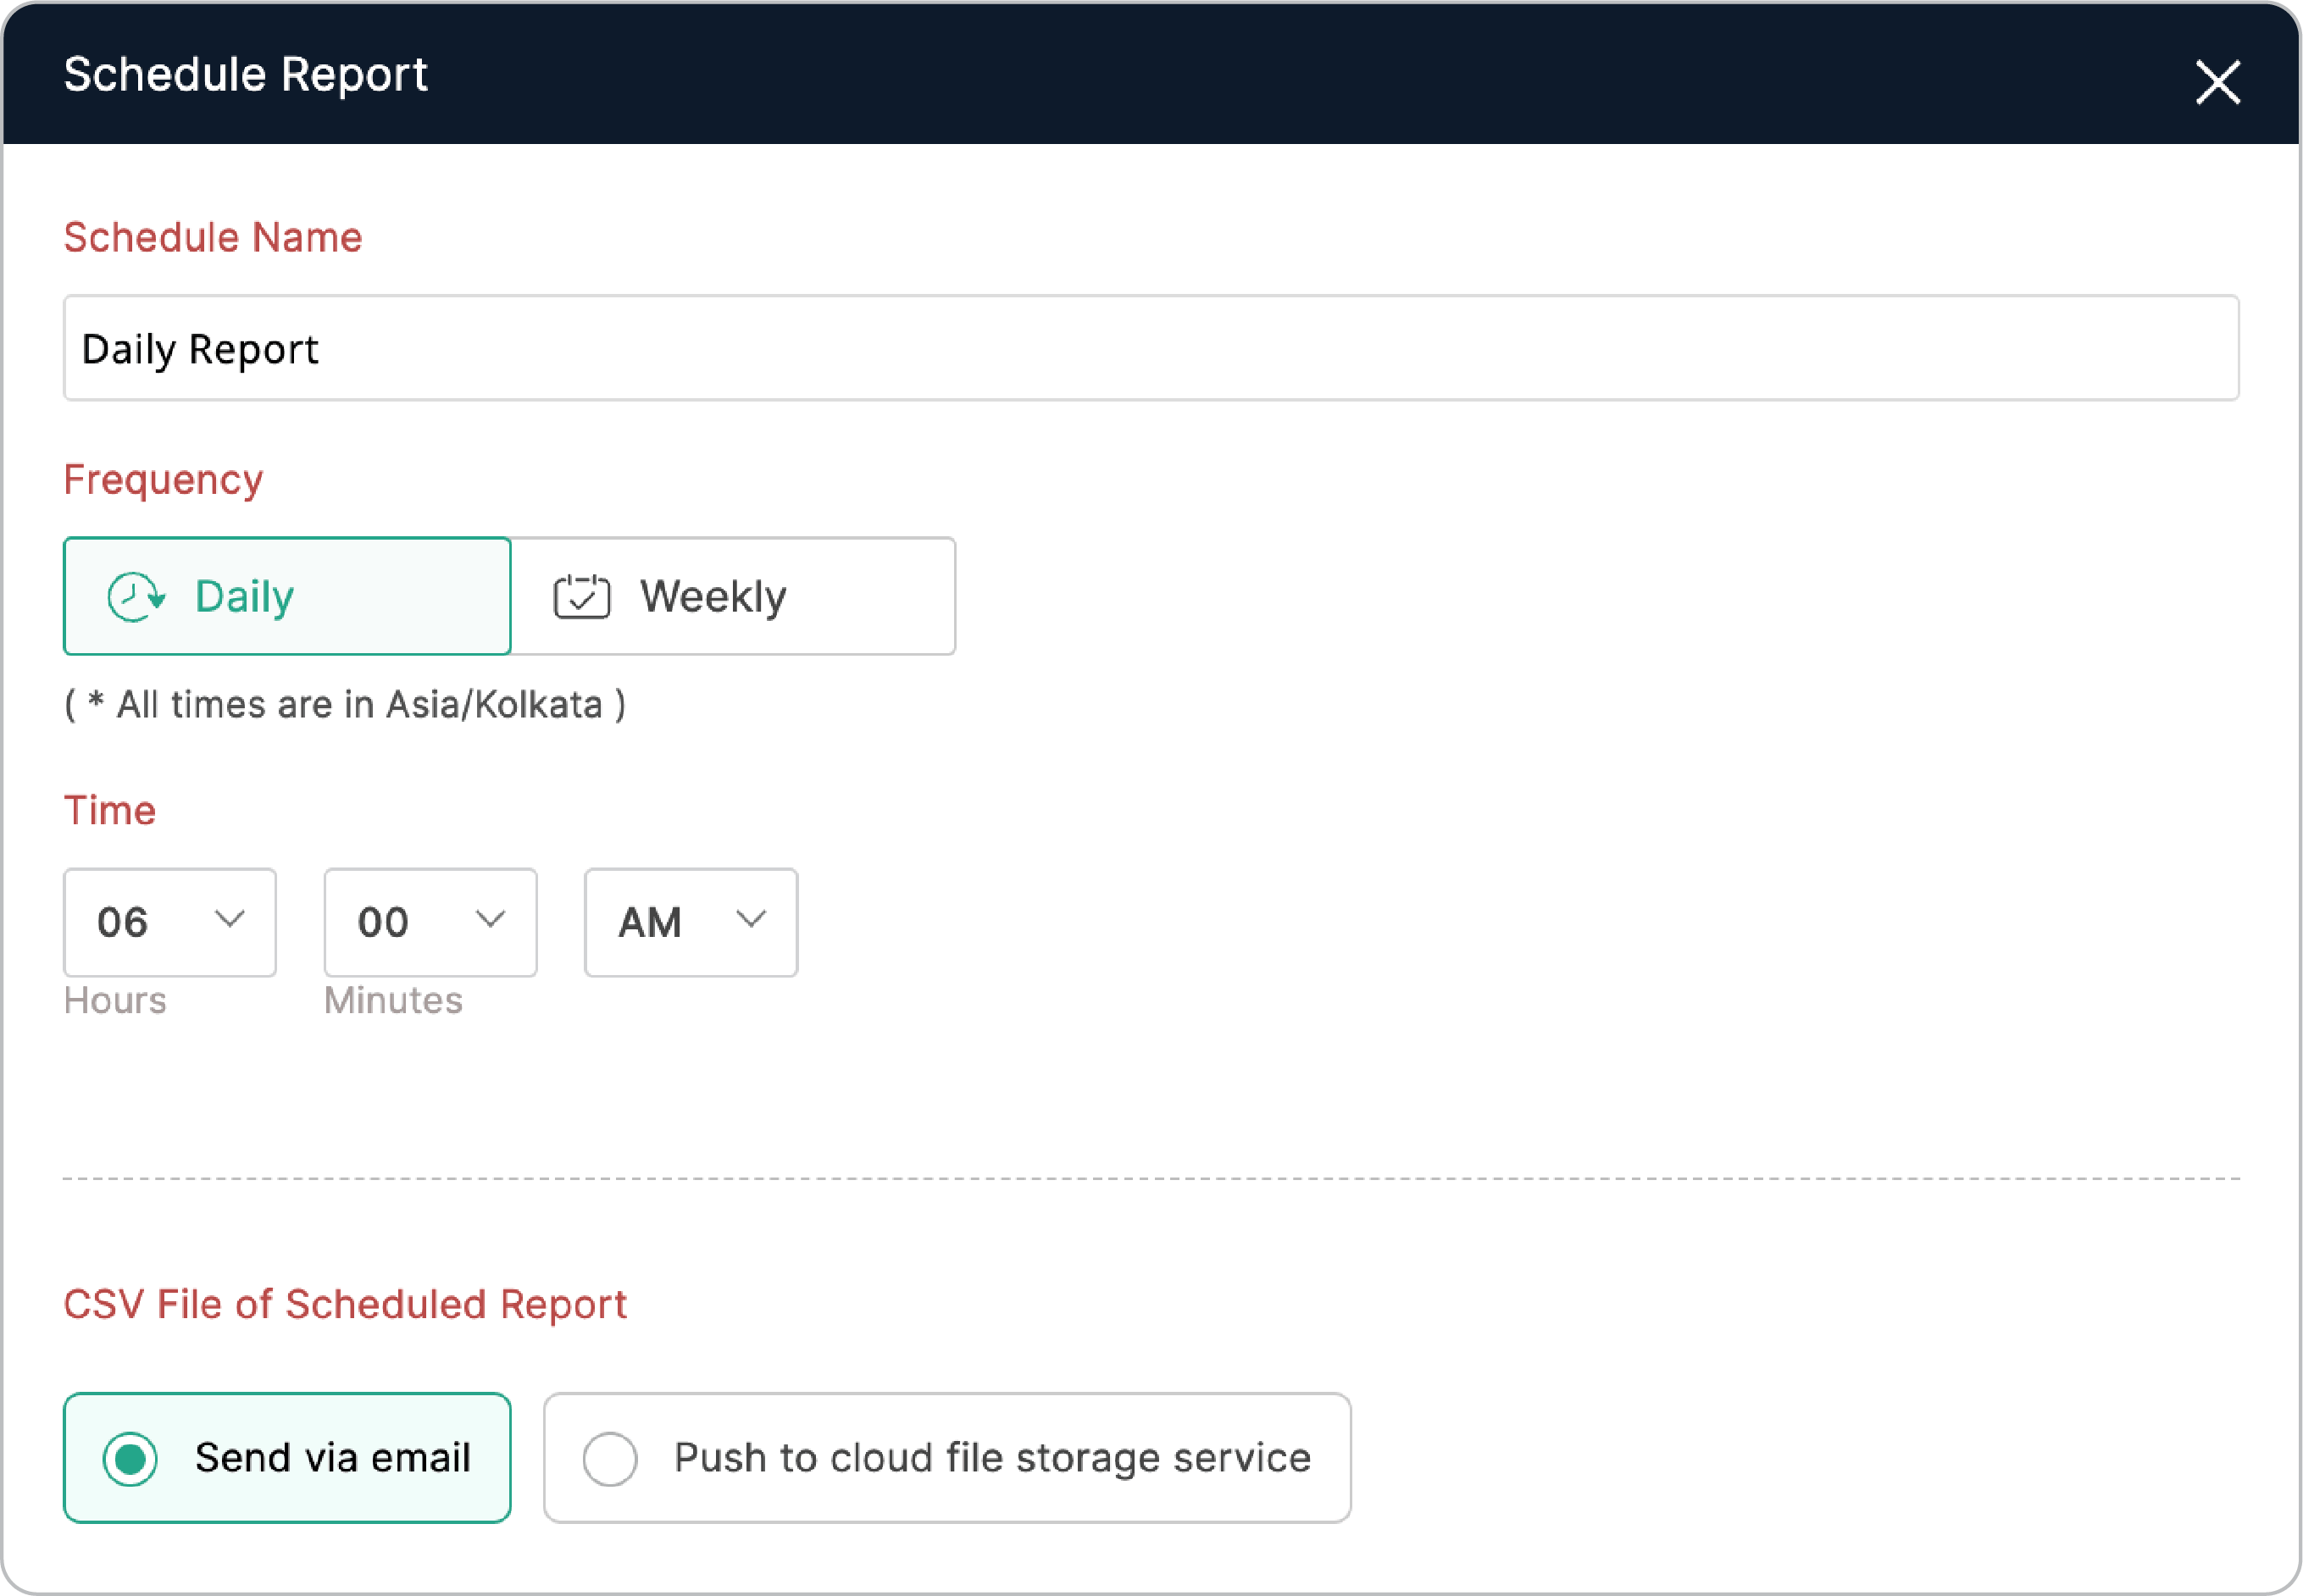The image size is (2303, 1596).
Task: Click the chevron arrow in Hours dropdown
Action: 230,919
